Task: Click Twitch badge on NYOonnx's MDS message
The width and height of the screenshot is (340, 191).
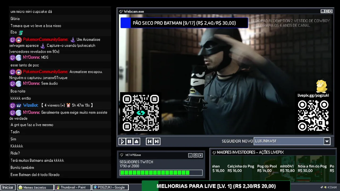Action: click(12, 58)
